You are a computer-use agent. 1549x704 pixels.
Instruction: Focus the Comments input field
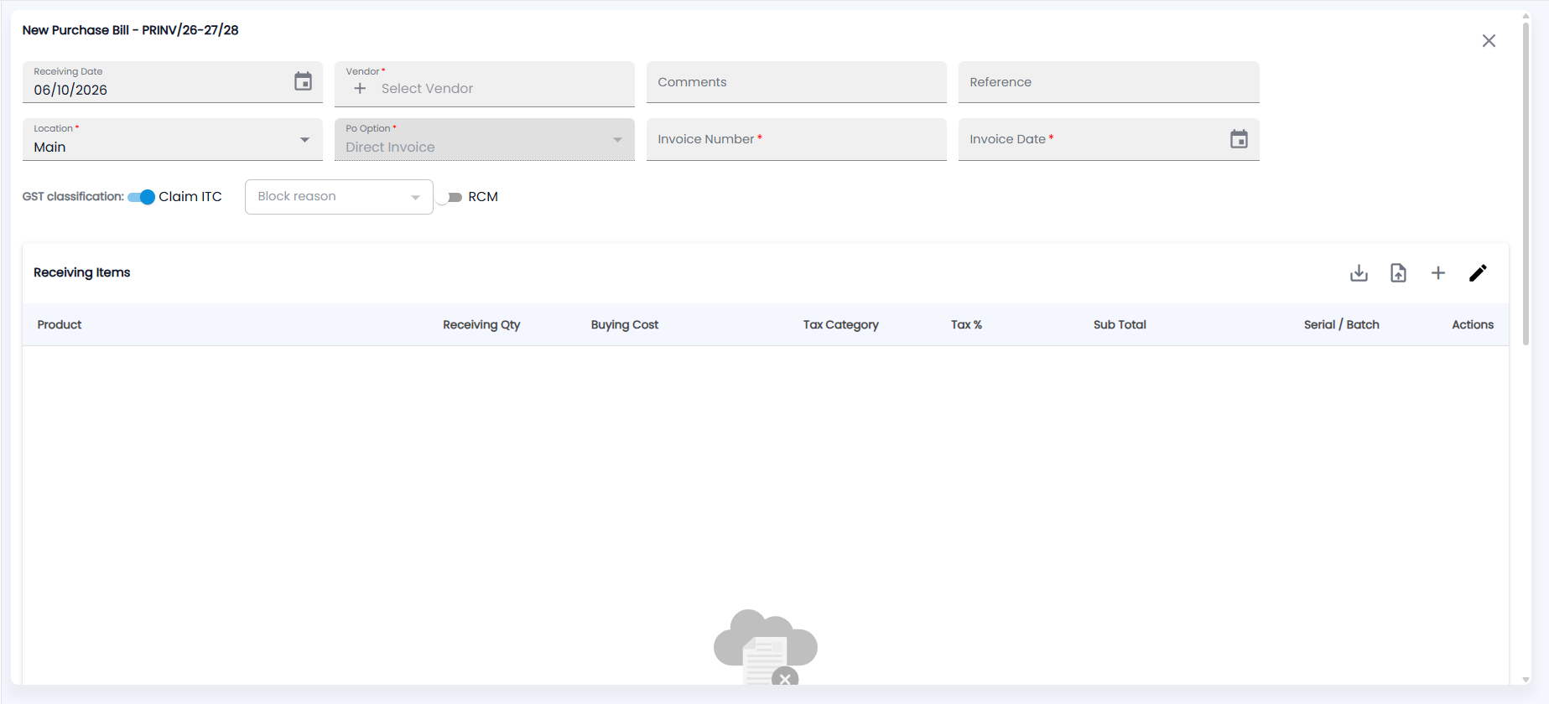797,82
